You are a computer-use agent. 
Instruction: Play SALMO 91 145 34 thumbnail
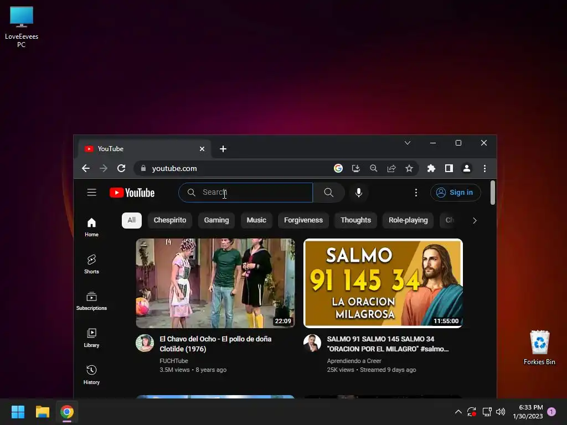tap(383, 283)
